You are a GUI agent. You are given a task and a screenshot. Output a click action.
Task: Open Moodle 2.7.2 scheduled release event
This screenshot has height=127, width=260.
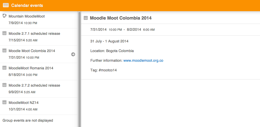pos(39,89)
